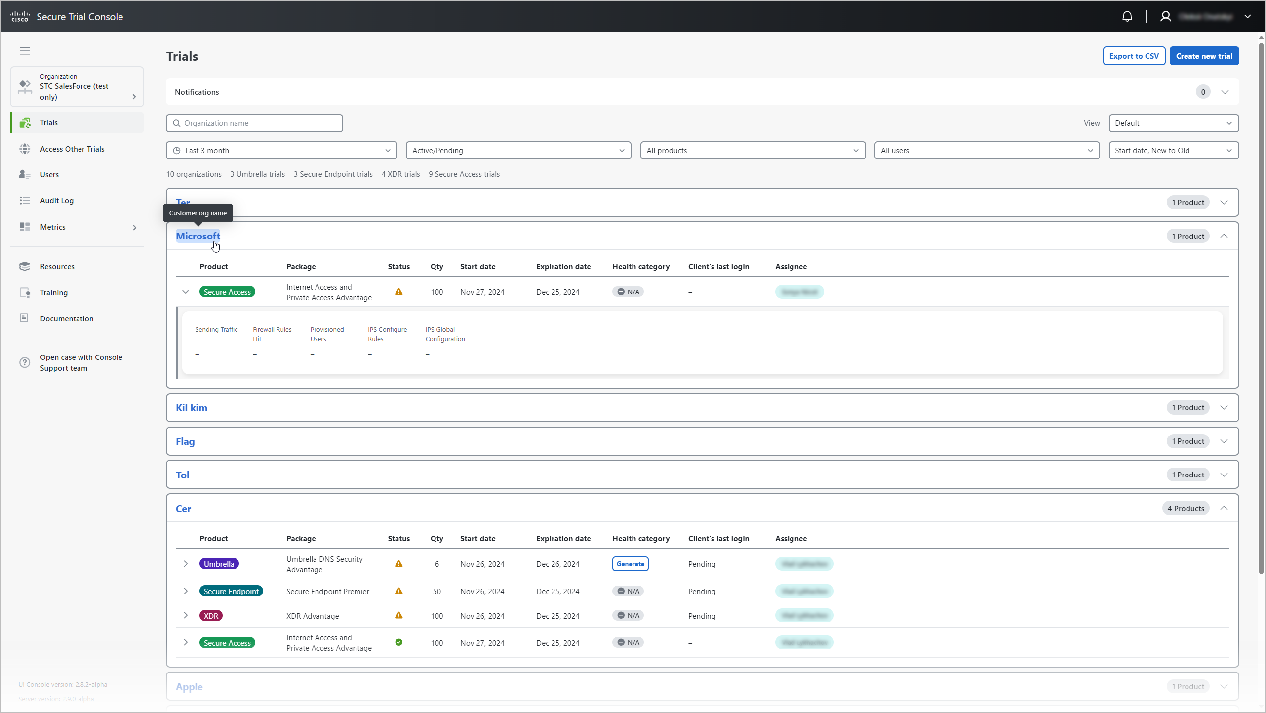This screenshot has height=713, width=1266.
Task: Open the Start date sort dropdown
Action: click(1174, 150)
